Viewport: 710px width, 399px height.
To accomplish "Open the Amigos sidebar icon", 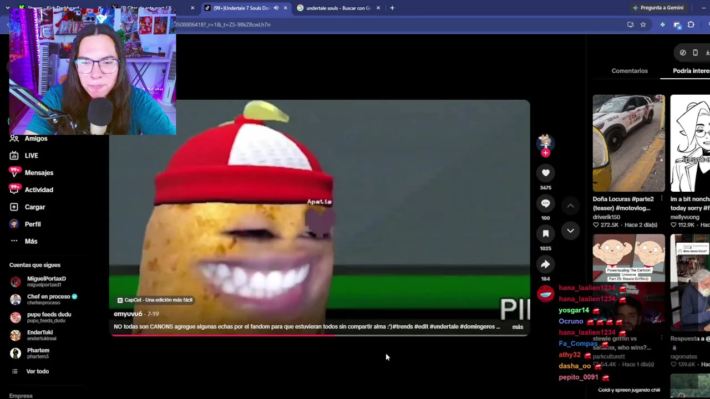I will pos(14,139).
